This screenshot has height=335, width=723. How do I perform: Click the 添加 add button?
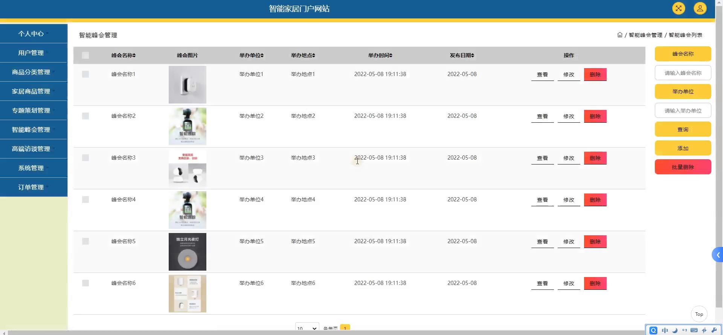coord(683,148)
